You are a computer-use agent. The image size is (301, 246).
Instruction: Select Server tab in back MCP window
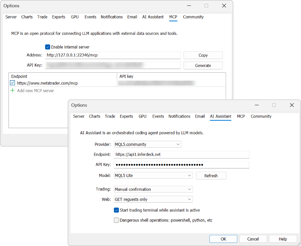point(11,17)
